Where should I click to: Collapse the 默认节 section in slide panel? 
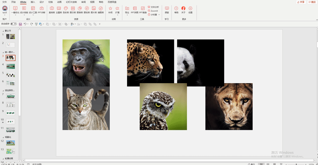(x=3, y=31)
